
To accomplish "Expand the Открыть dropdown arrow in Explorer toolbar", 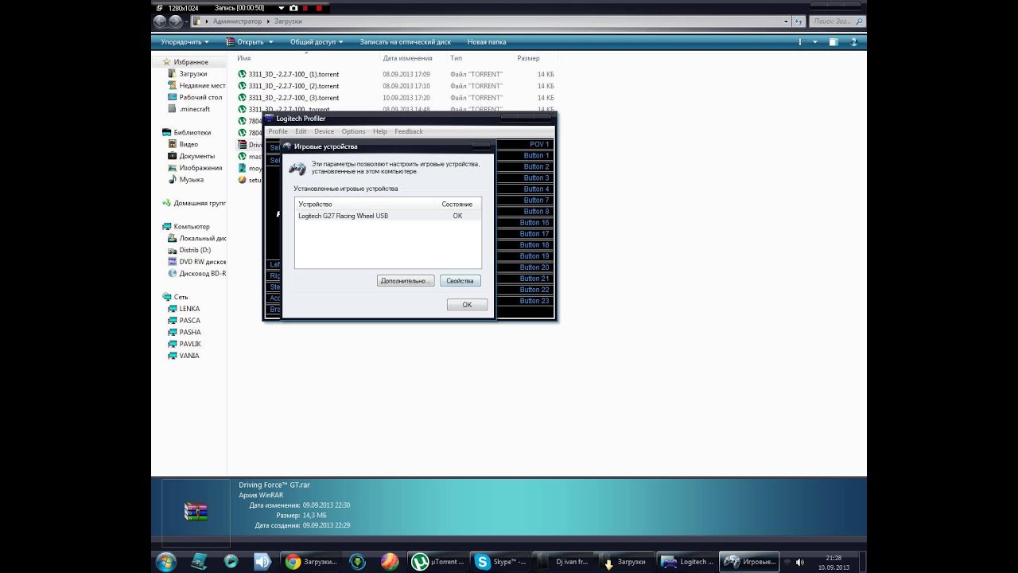I will coord(270,41).
